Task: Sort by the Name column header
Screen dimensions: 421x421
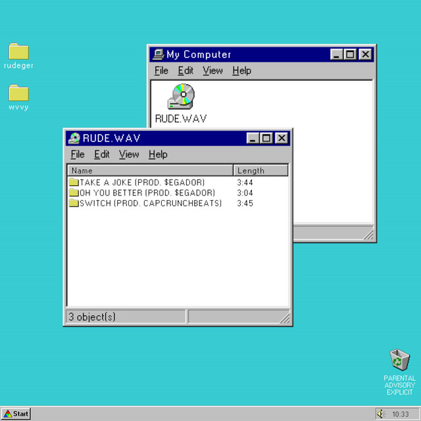Action: 150,170
